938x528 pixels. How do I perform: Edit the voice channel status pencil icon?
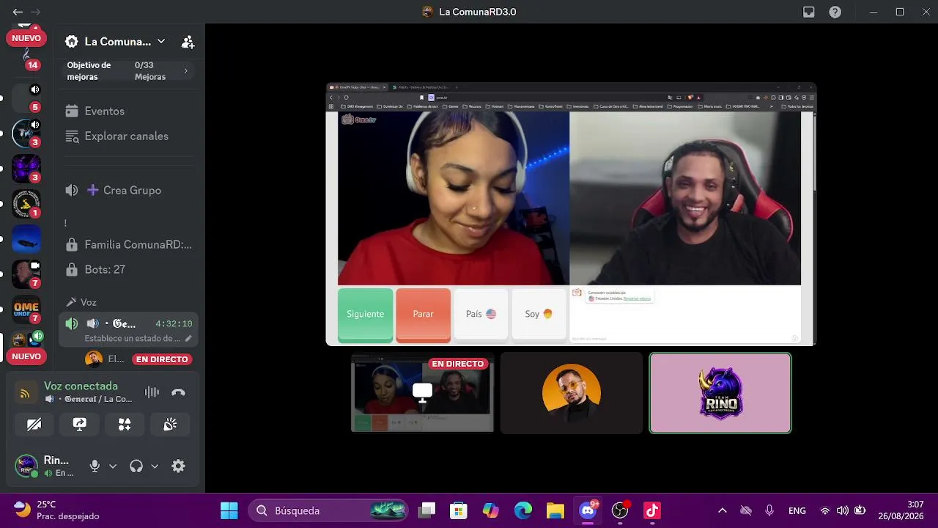188,339
